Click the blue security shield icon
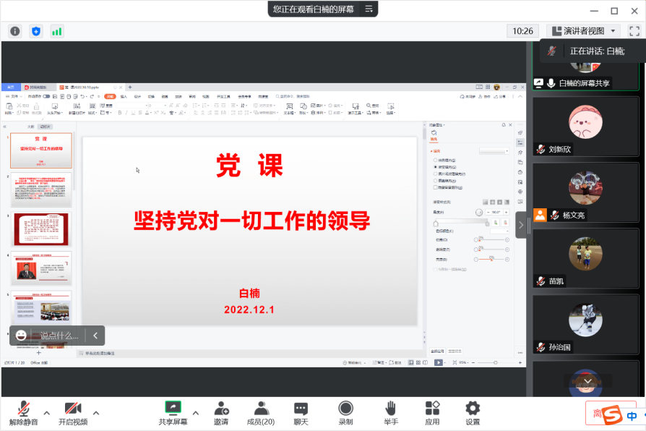Image resolution: width=646 pixels, height=431 pixels. [36, 31]
